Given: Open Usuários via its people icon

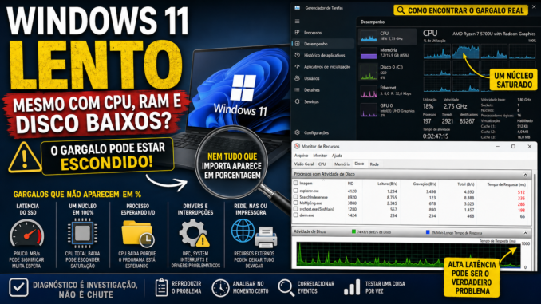Looking at the screenshot, I should coord(297,78).
